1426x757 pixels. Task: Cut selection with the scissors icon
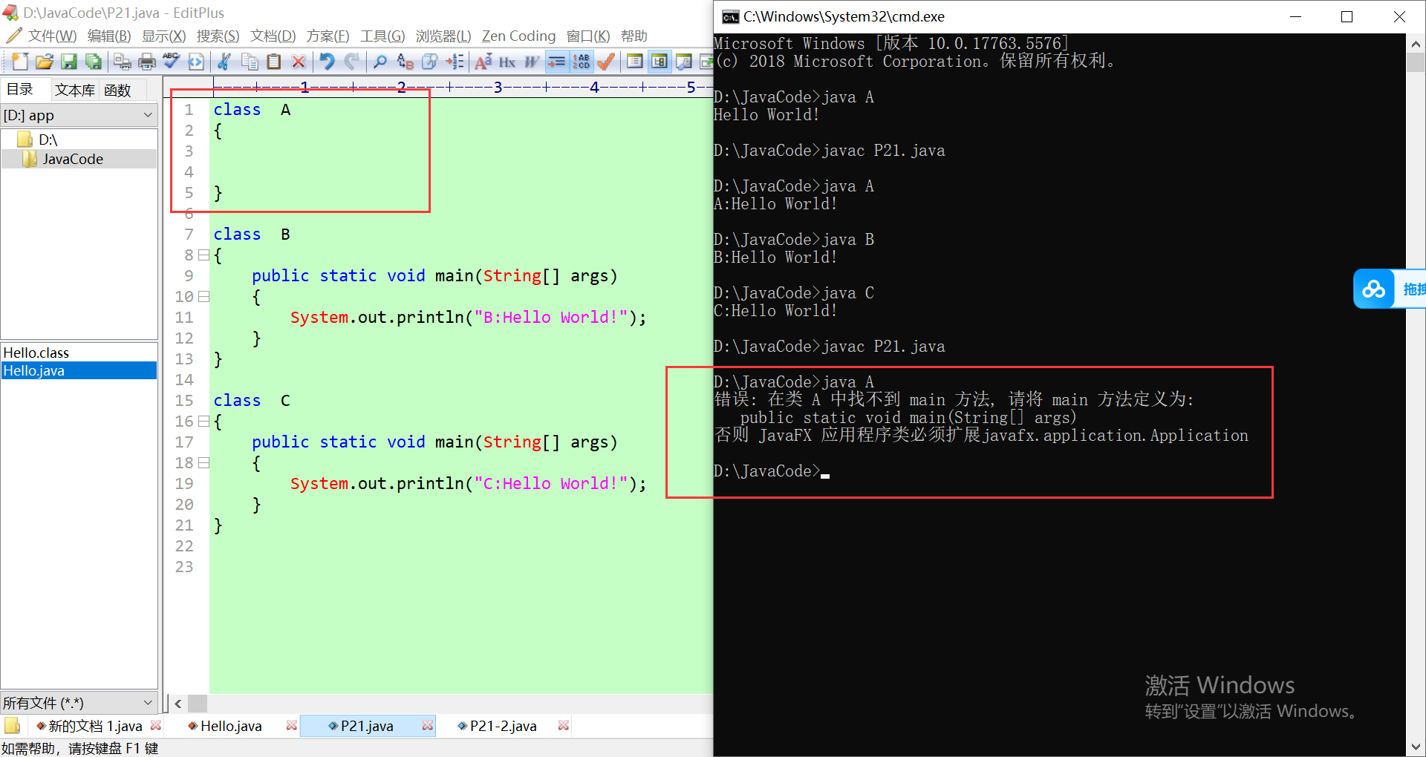(225, 62)
